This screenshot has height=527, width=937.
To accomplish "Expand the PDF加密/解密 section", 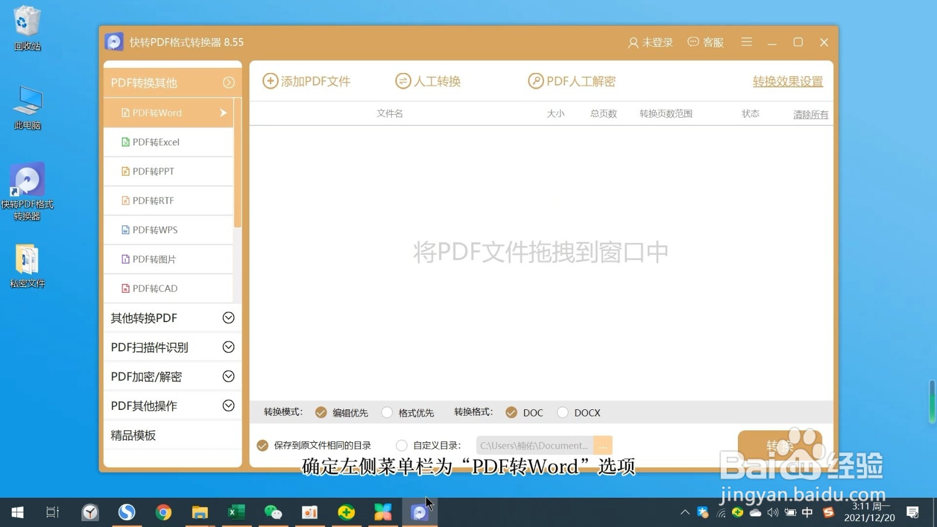I will (228, 376).
